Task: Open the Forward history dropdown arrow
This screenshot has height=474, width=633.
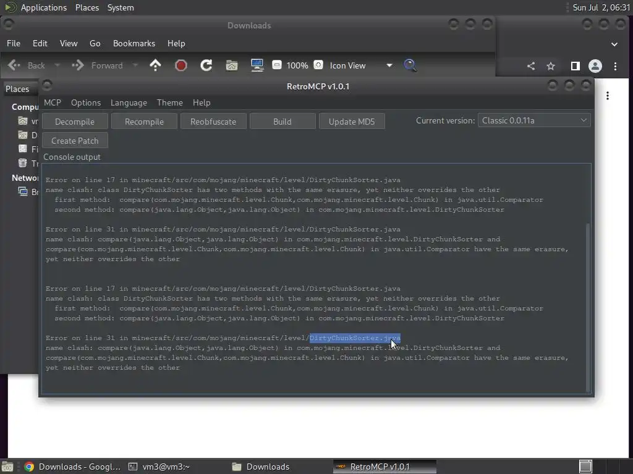Action: pyautogui.click(x=135, y=65)
